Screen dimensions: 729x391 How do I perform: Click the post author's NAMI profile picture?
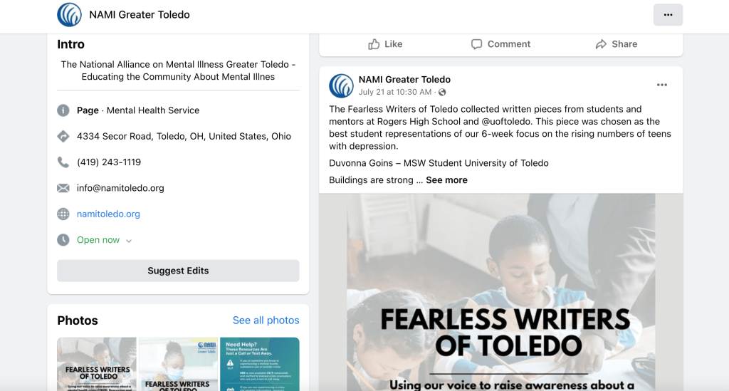point(341,85)
